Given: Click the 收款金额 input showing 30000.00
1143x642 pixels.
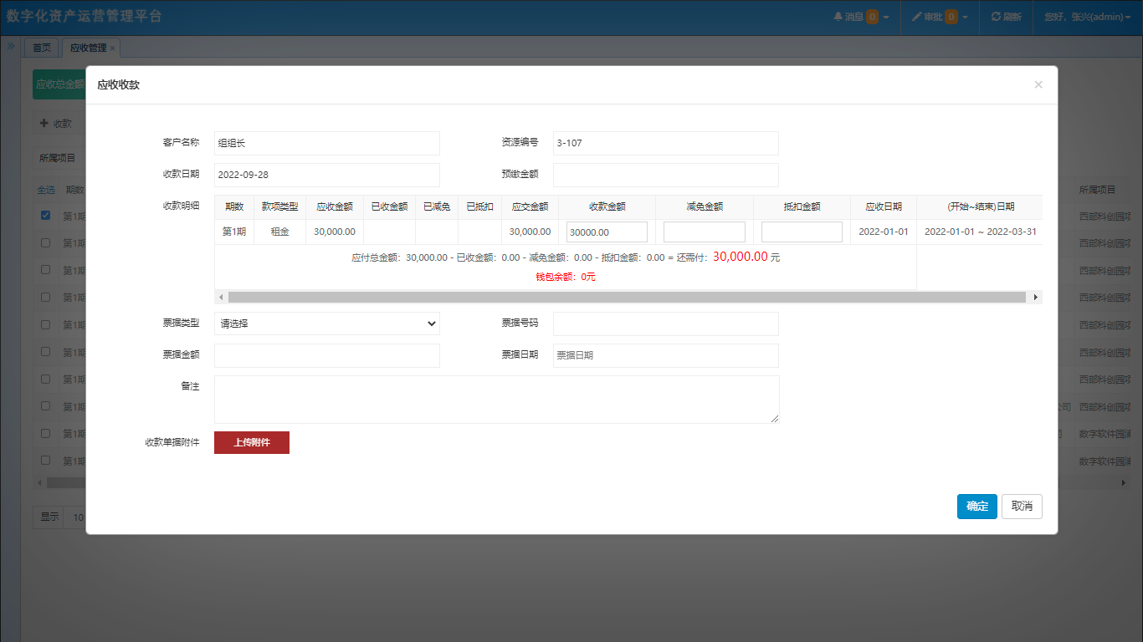Looking at the screenshot, I should (607, 232).
